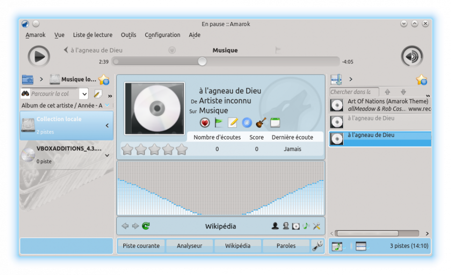Expand more collection toolbar options
451x275 pixels.
click(110, 96)
